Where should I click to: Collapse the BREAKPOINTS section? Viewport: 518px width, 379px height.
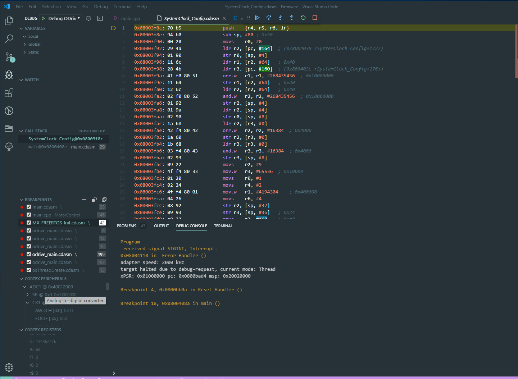[35, 200]
